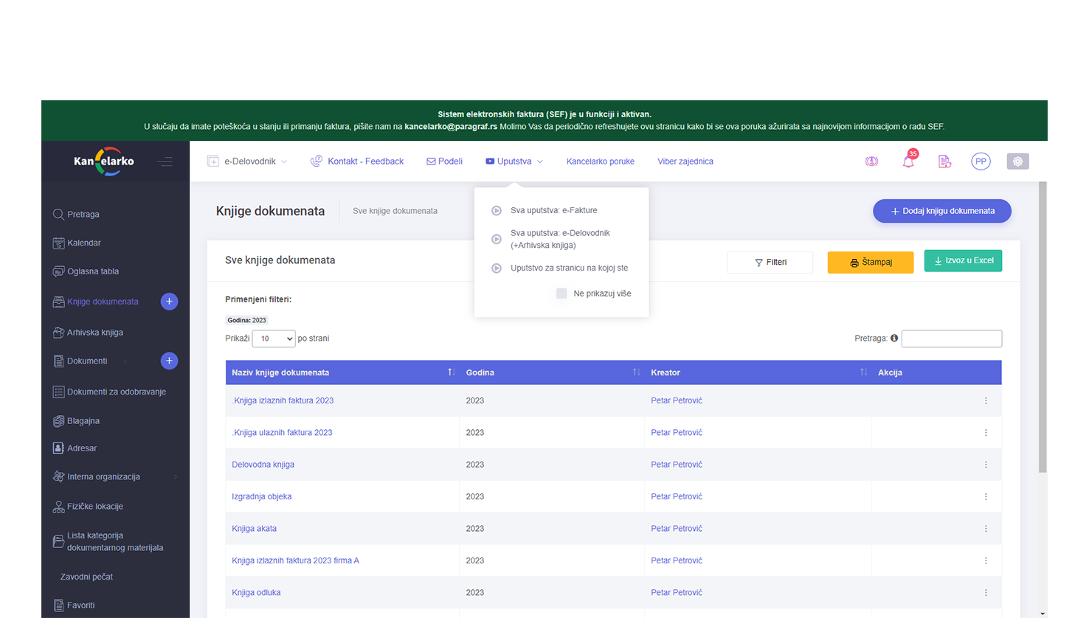Open rows per page dropdown showing 10
The height and width of the screenshot is (618, 1089).
(x=274, y=338)
